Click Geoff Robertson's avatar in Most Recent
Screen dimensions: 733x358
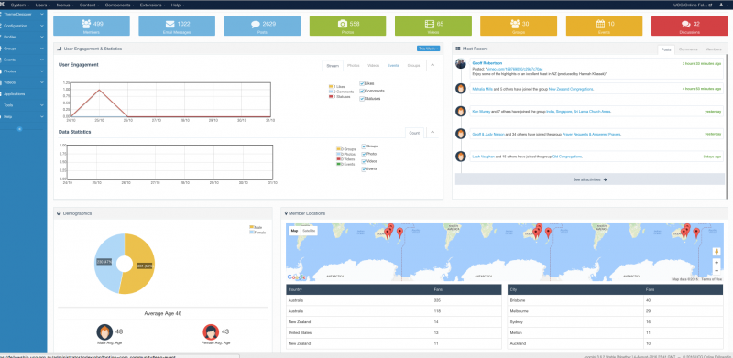click(461, 63)
